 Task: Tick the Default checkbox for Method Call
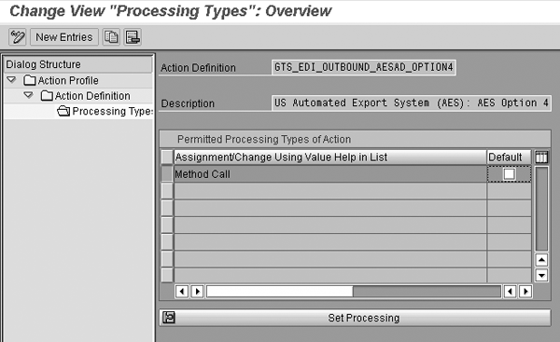tap(509, 174)
